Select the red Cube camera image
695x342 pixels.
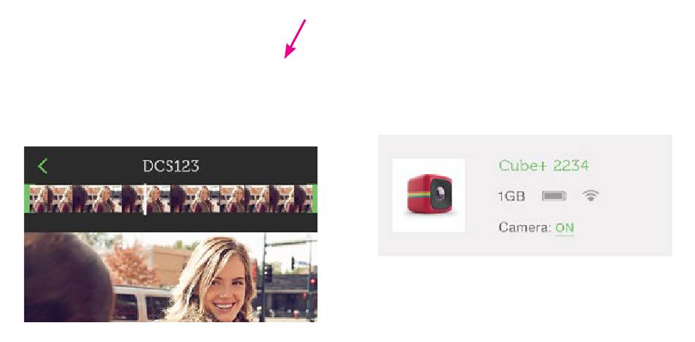coord(429,196)
